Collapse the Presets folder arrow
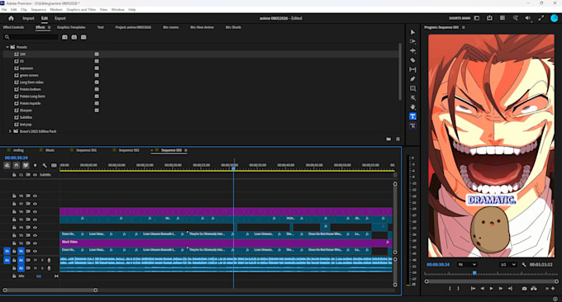 7,47
